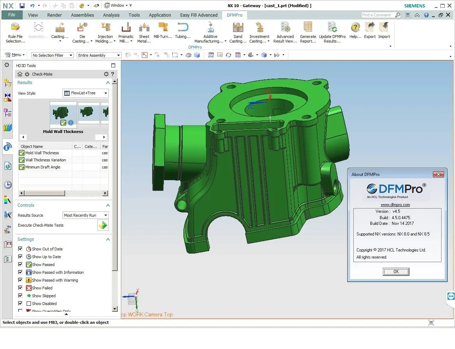Open the Menu dropdown
Screen dimensions: 455x349
click(x=15, y=55)
